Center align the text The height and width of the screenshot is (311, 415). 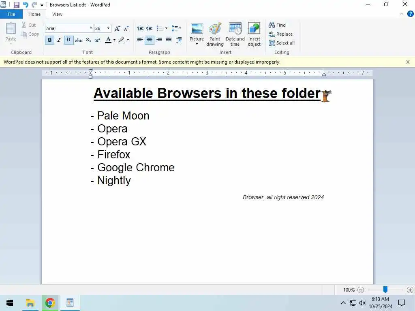[150, 40]
